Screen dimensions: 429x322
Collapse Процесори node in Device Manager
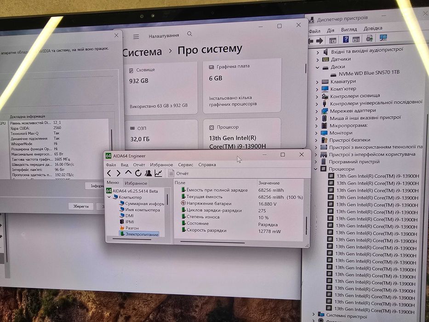coord(316,169)
